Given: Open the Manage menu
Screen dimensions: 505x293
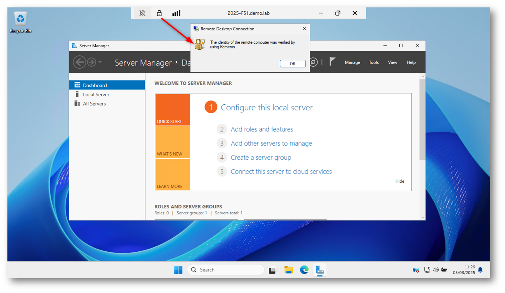Looking at the screenshot, I should (352, 62).
